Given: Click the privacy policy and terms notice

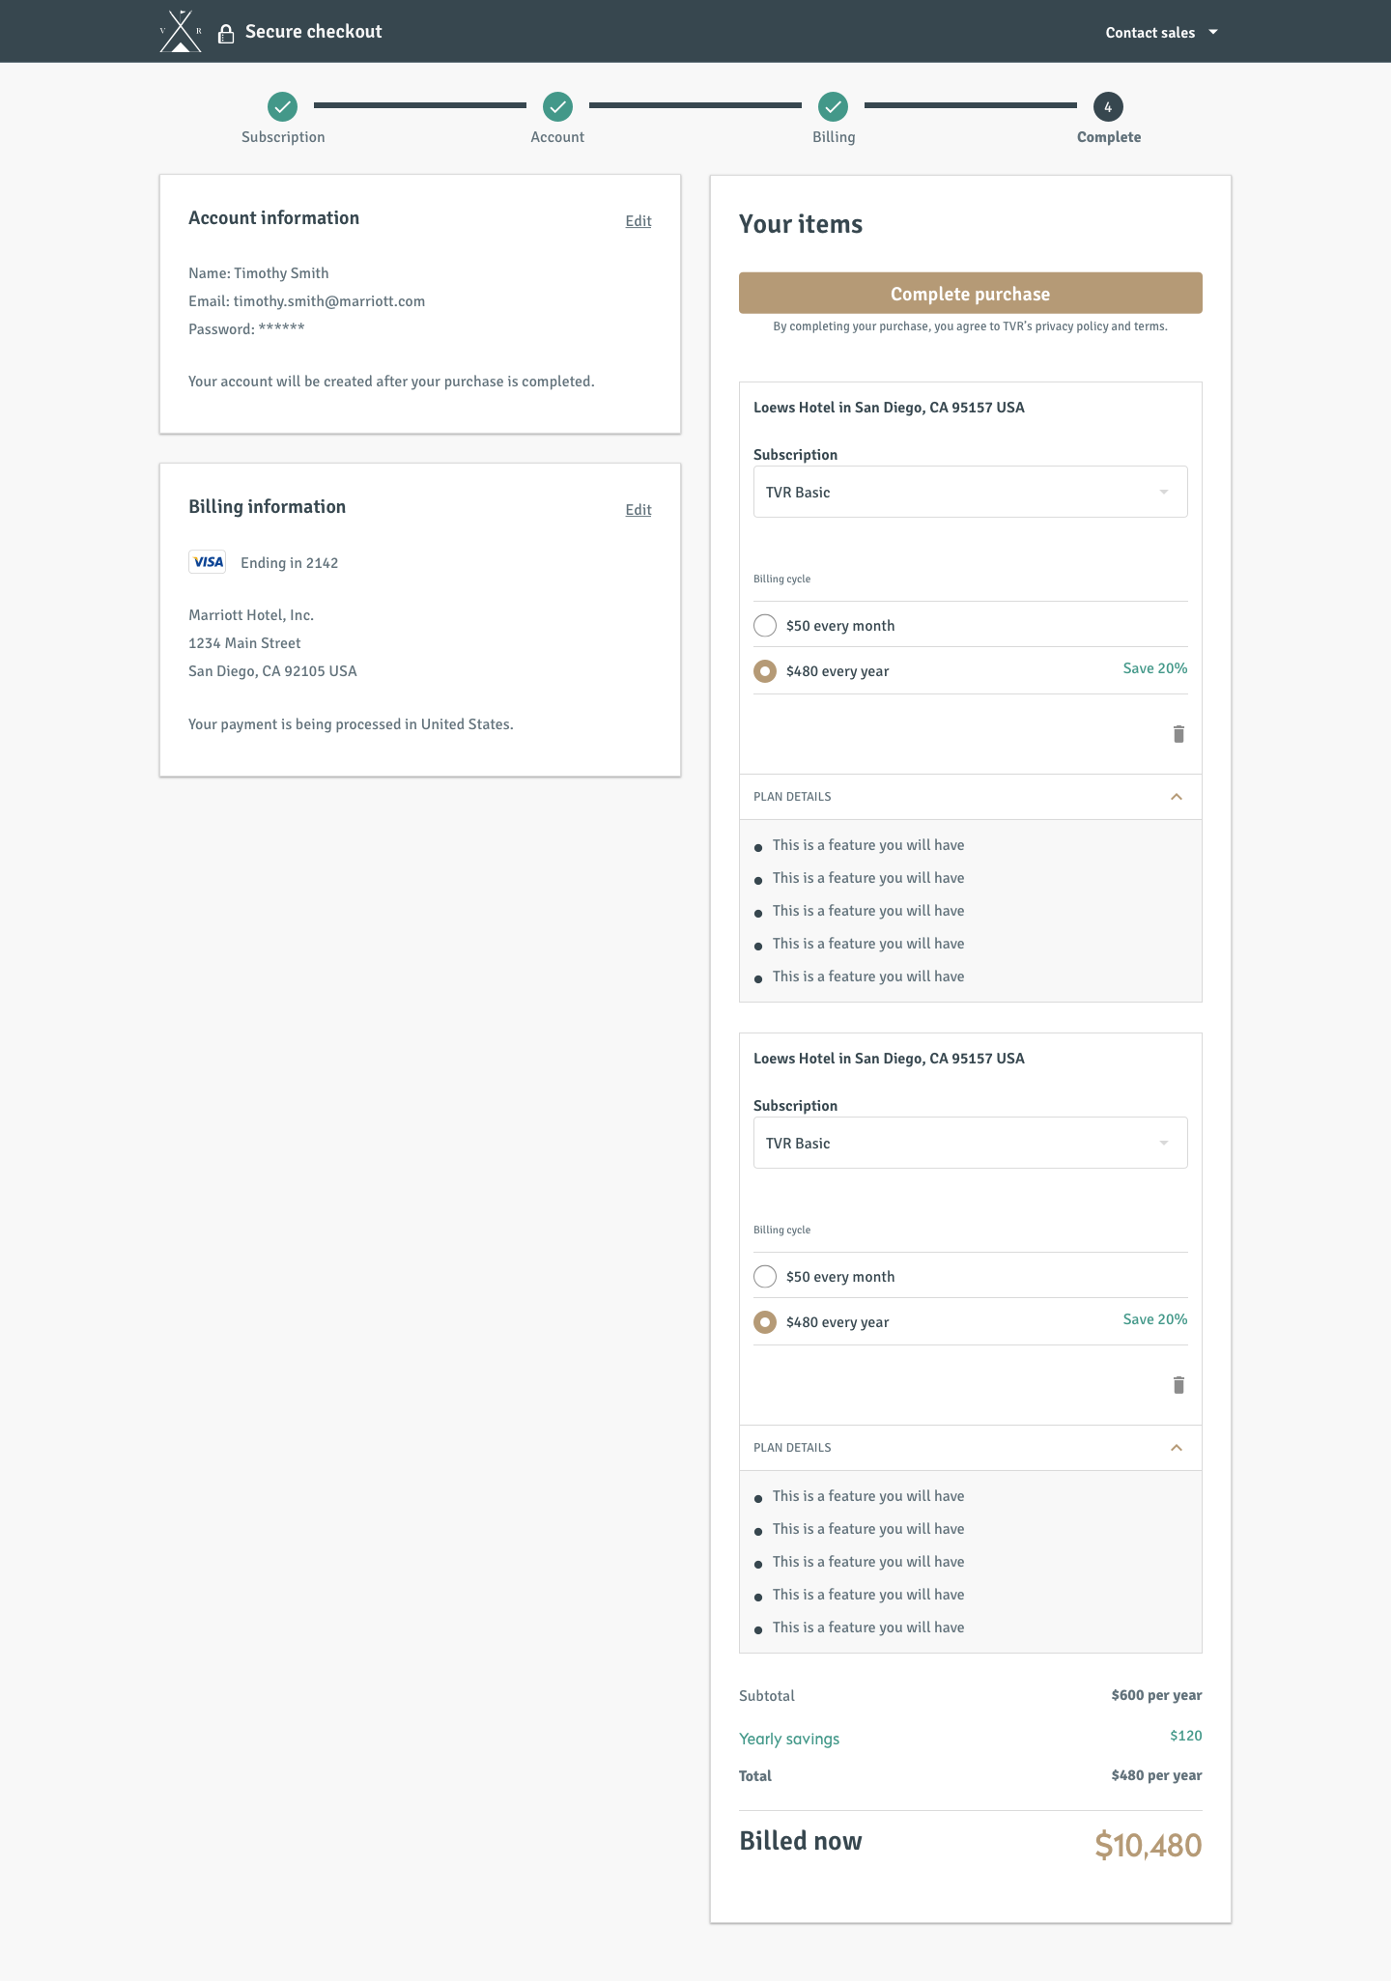Looking at the screenshot, I should point(971,326).
